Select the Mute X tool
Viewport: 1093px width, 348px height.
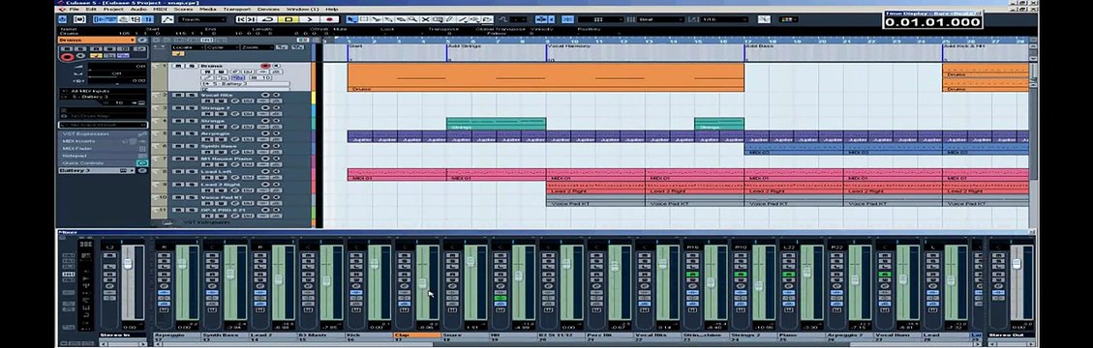pos(425,19)
